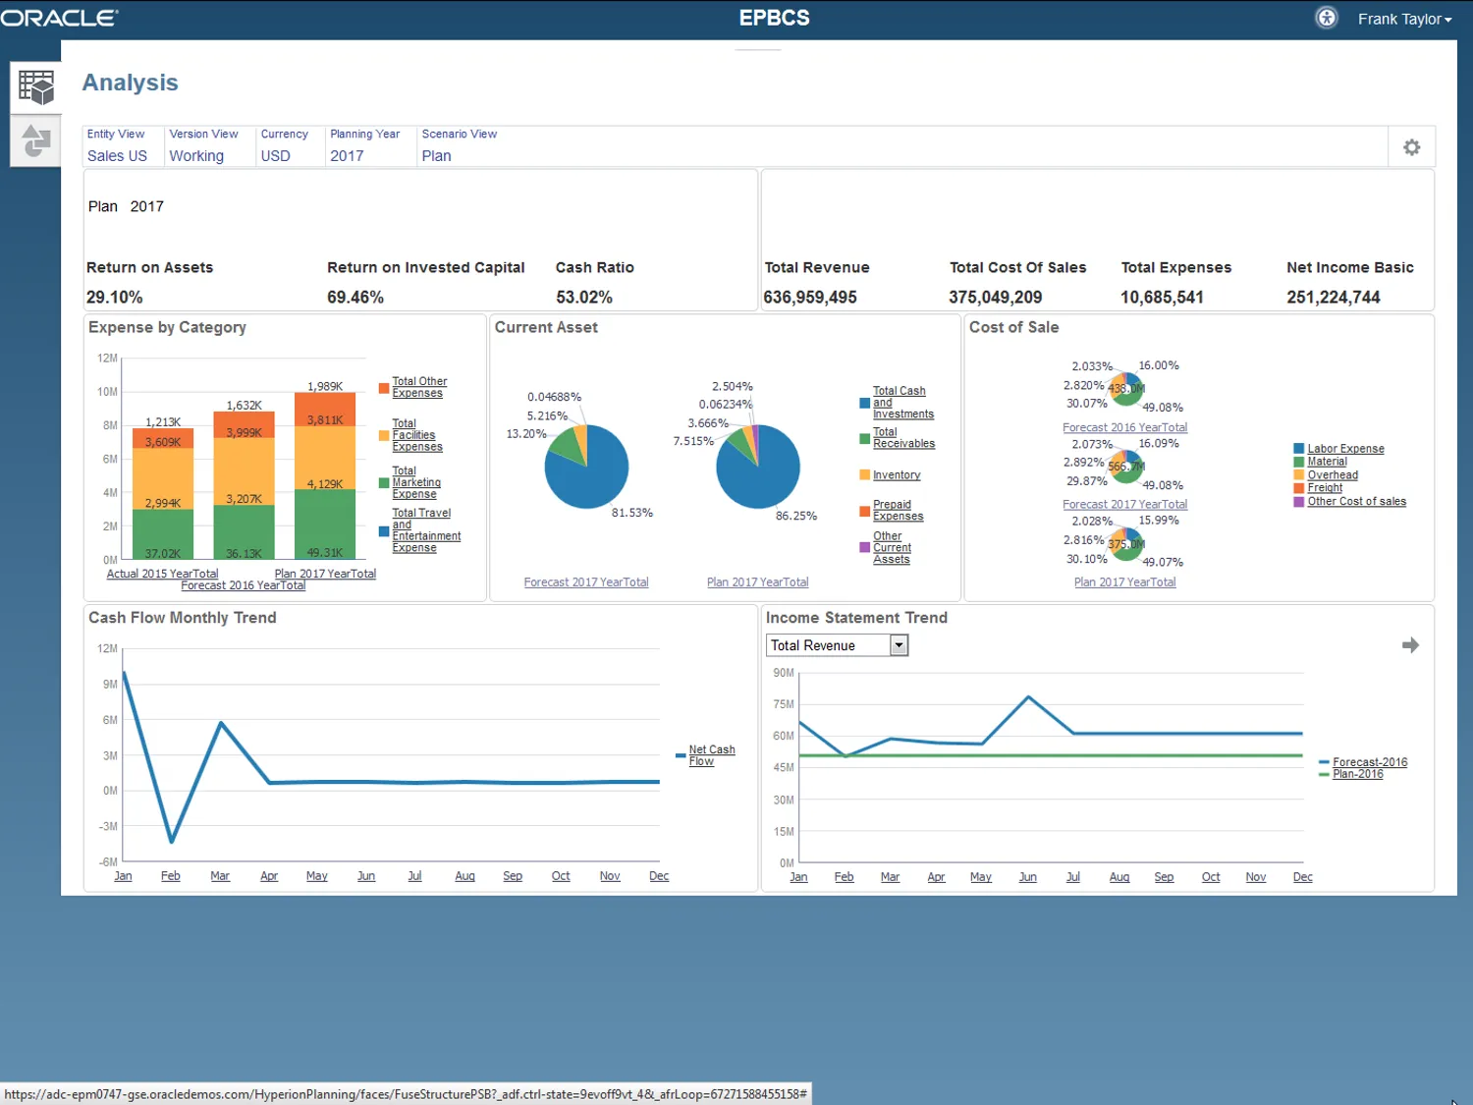Open the Total Revenue dropdown in Income Statement Trend
The height and width of the screenshot is (1105, 1473).
coord(899,645)
